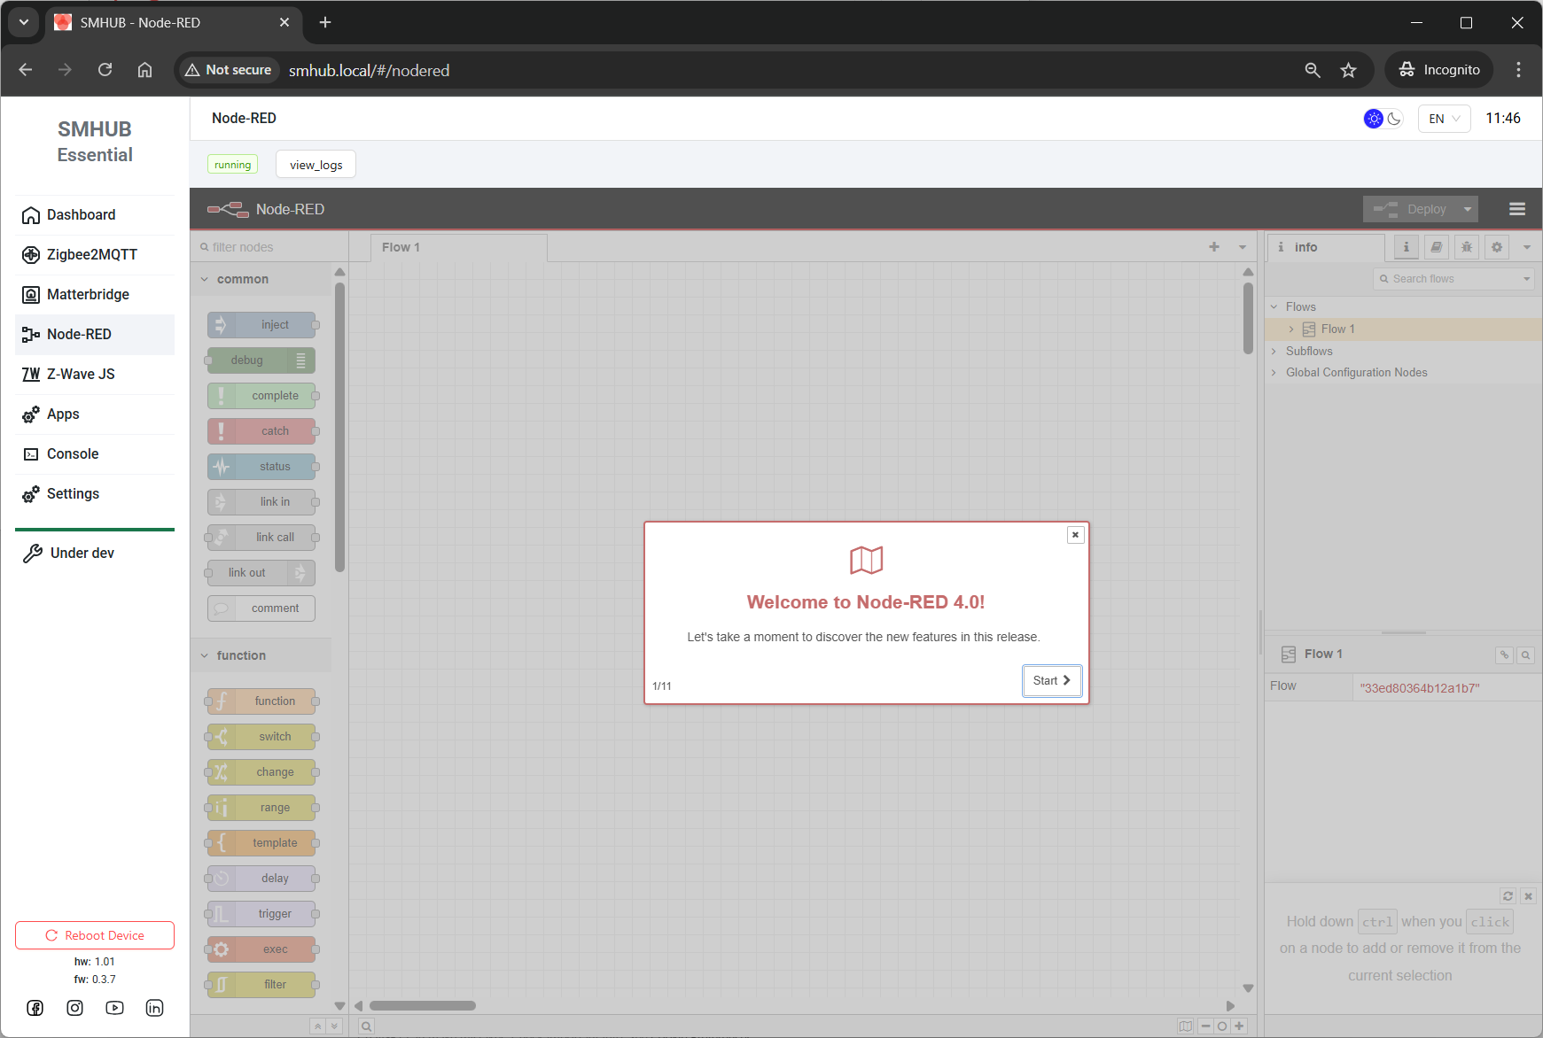Click the view_logs button
The height and width of the screenshot is (1038, 1543).
316,165
